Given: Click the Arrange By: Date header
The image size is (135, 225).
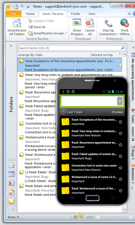Looking at the screenshot, I should (x=30, y=55).
